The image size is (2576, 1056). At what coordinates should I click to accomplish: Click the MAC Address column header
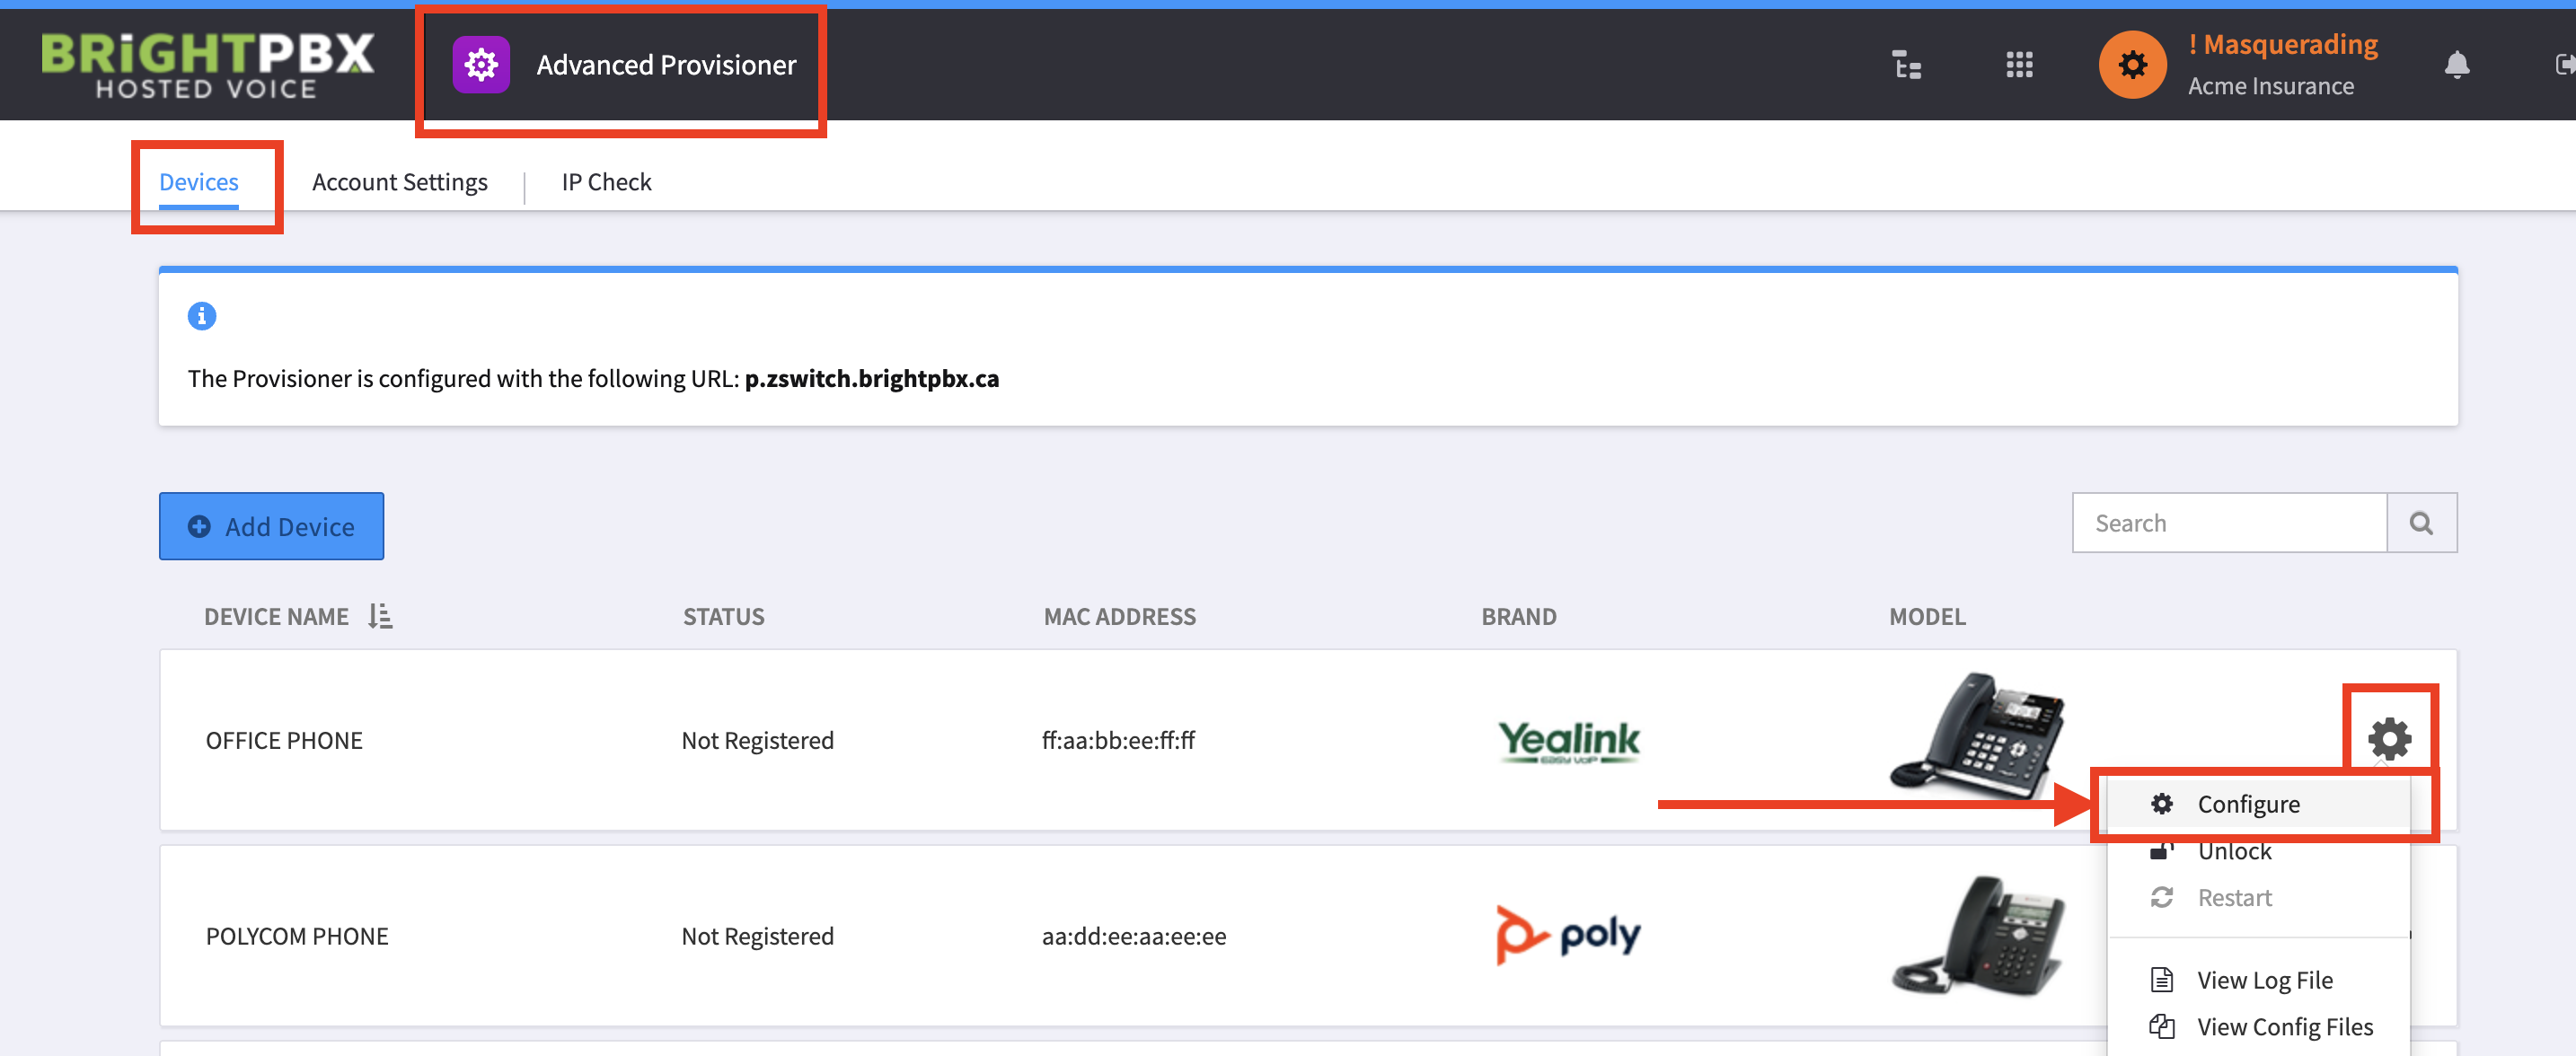pyautogui.click(x=1119, y=617)
